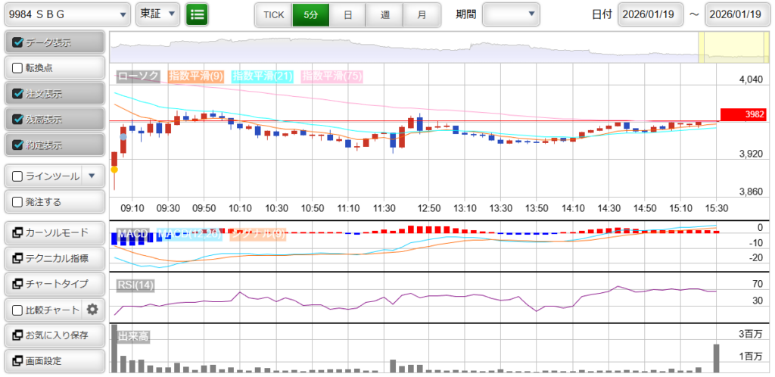Enable the 比較チャート checkbox
Image resolution: width=775 pixels, height=377 pixels.
tap(18, 310)
